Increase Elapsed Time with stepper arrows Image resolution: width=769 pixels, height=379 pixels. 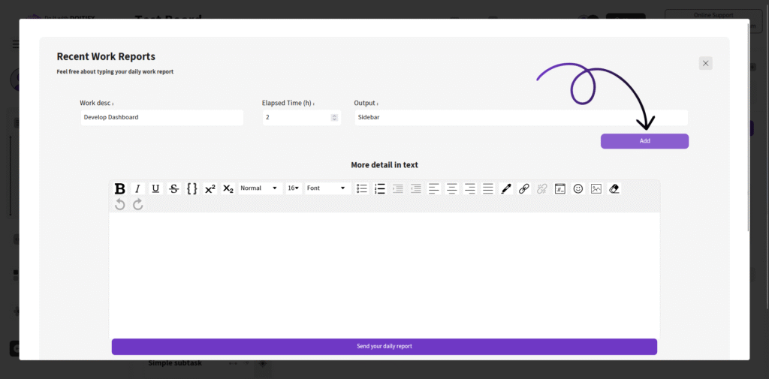pyautogui.click(x=334, y=116)
